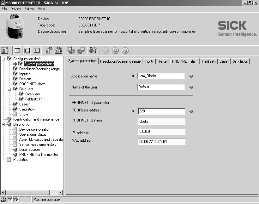Open help for Application name field
The image size is (259, 204).
tap(191, 76)
